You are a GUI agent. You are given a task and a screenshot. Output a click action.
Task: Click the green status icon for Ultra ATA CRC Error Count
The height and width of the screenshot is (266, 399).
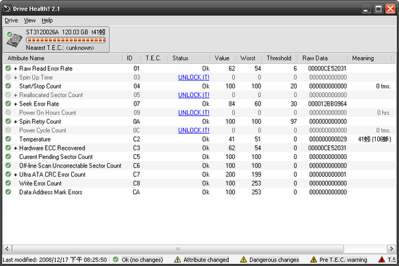[8, 174]
